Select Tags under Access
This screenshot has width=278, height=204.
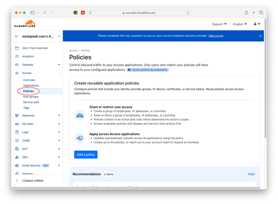pos(26,108)
